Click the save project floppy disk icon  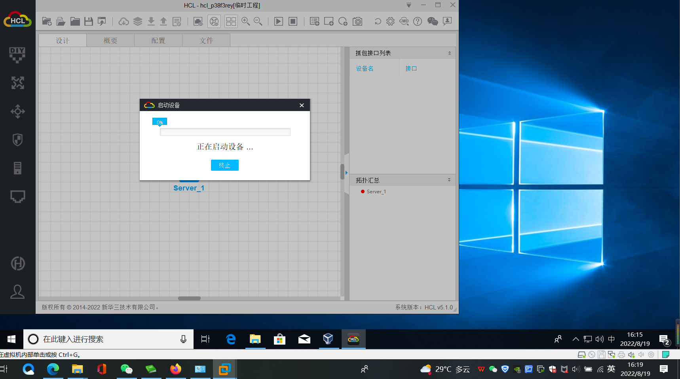[x=89, y=21]
